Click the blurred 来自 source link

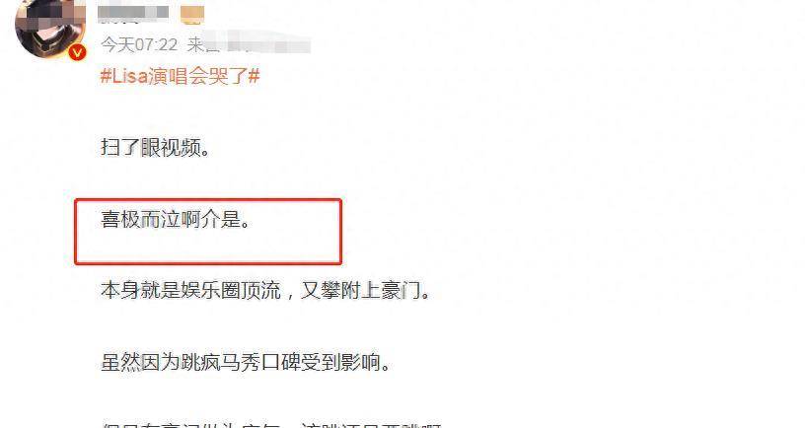[249, 44]
